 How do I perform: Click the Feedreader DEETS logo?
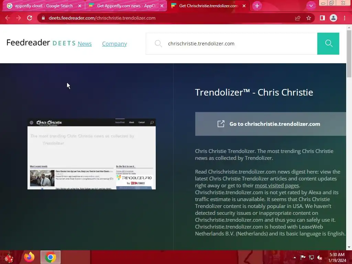tap(41, 43)
